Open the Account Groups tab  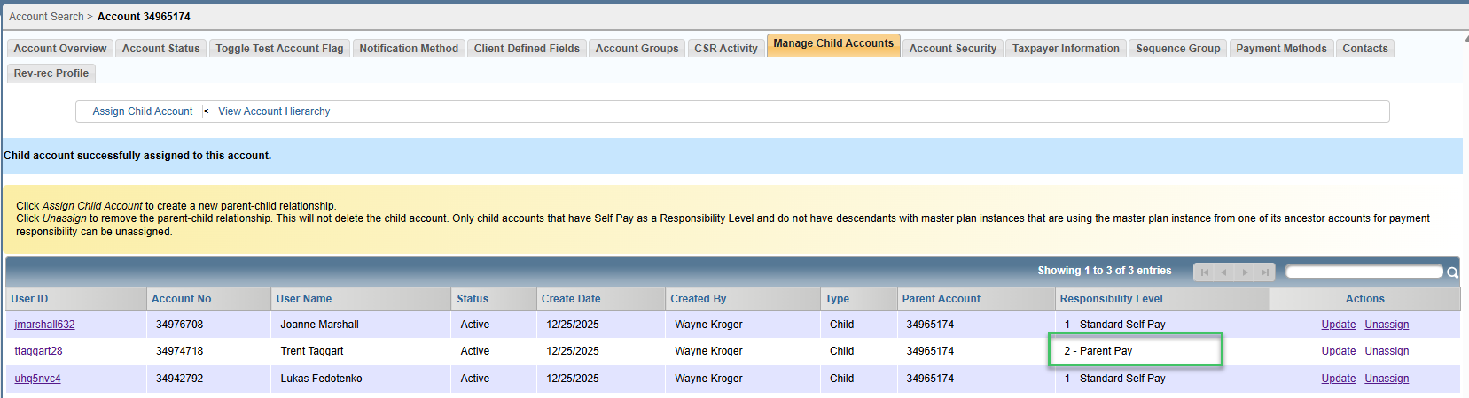click(x=637, y=49)
